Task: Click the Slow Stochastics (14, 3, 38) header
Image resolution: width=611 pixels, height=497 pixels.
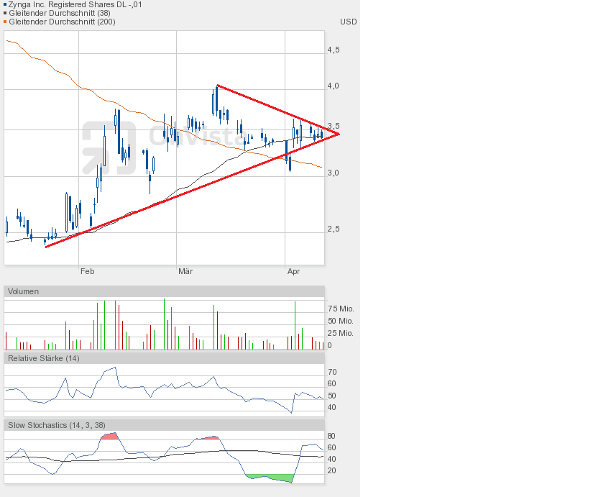Action: point(57,425)
